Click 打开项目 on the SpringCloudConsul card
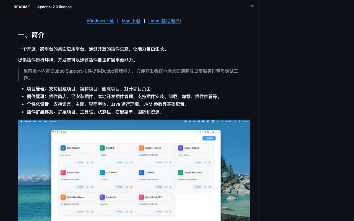 tap(198, 187)
